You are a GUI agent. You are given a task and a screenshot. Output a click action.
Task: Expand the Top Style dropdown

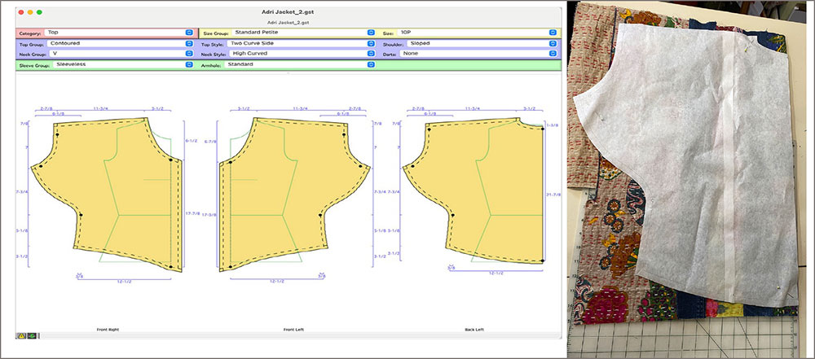point(301,43)
